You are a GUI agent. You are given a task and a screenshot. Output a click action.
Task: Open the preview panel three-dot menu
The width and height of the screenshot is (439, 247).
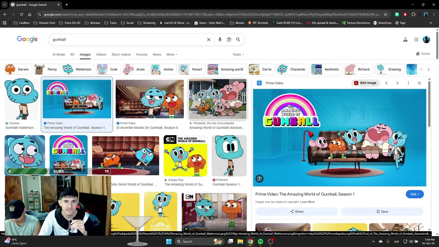408,83
